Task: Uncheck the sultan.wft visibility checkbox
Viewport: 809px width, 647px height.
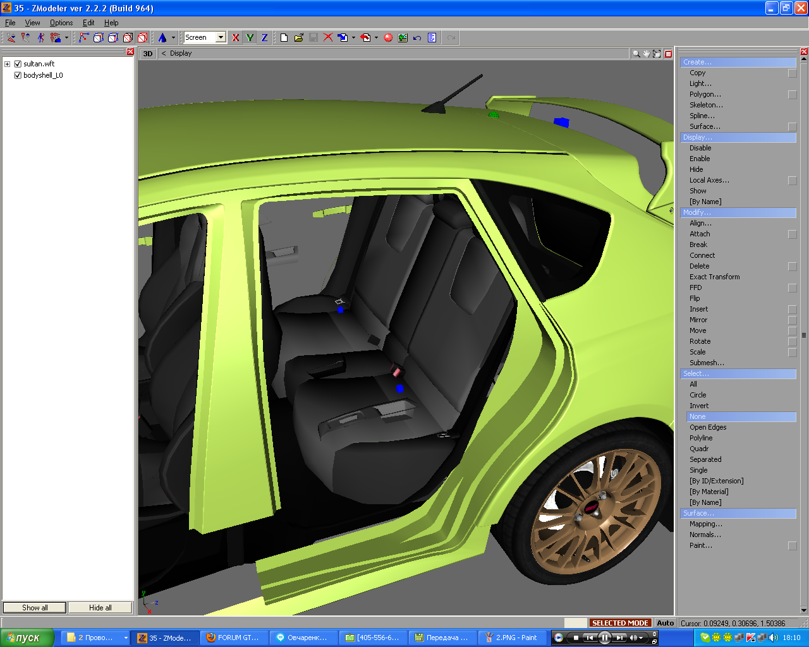Action: point(18,64)
